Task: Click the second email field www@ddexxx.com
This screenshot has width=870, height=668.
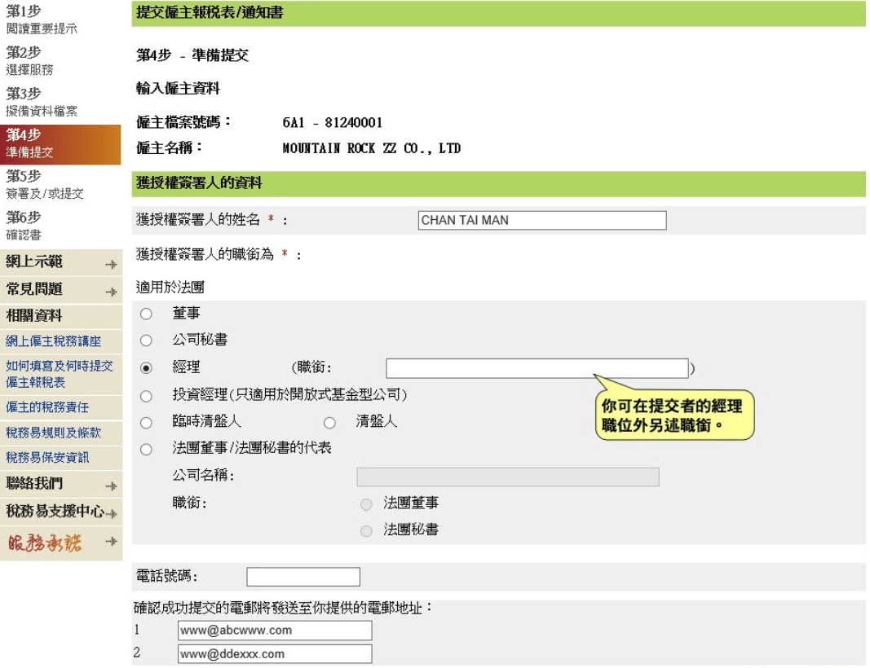Action: tap(275, 653)
